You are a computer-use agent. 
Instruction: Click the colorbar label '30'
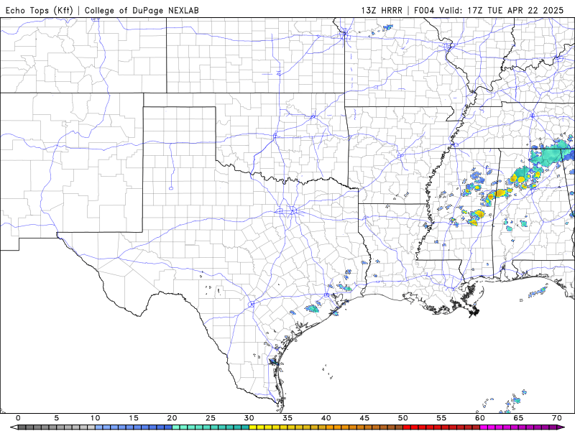[249, 418]
